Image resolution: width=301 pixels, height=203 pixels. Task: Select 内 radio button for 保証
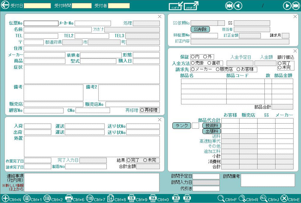193,57
